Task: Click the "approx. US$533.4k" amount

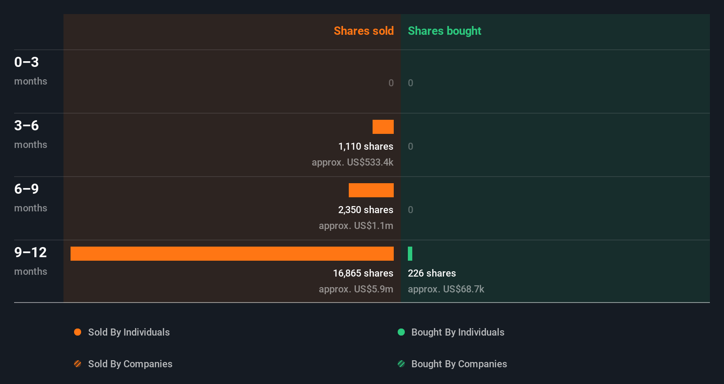Action: pyautogui.click(x=353, y=162)
